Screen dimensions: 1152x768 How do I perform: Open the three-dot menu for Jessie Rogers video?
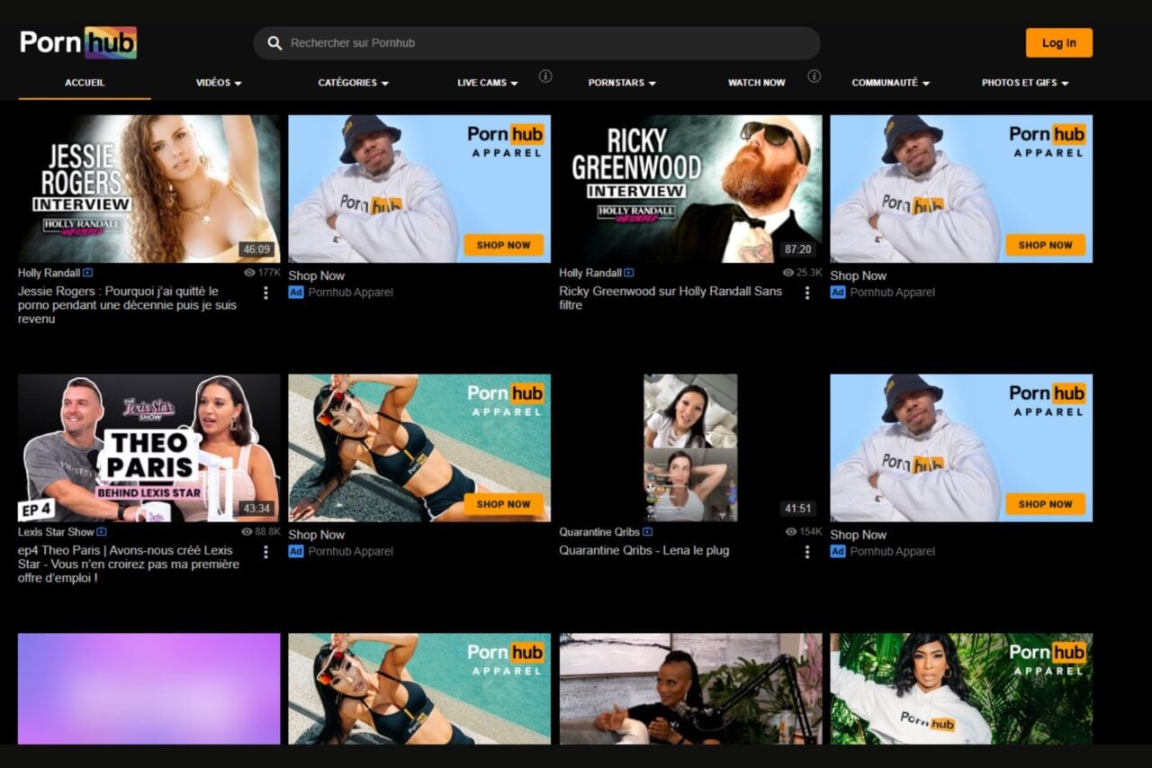tap(265, 293)
